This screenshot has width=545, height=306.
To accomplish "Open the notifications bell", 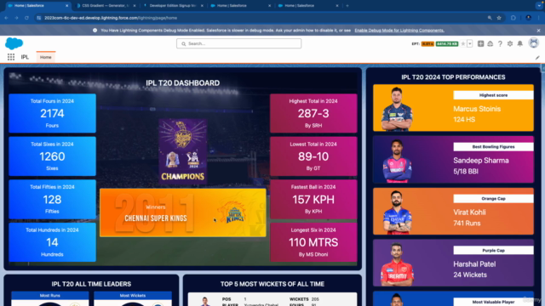I will pos(520,43).
